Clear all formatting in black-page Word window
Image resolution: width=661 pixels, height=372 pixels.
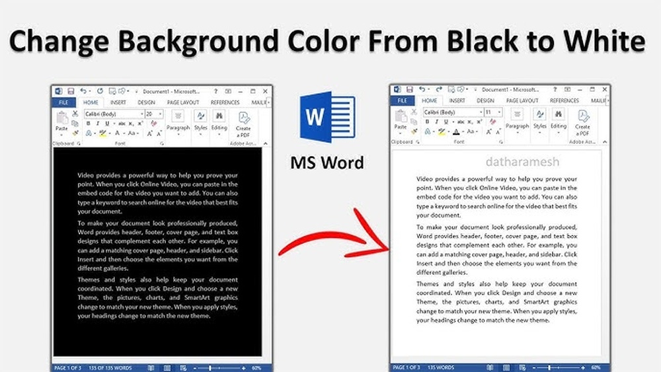(x=153, y=124)
